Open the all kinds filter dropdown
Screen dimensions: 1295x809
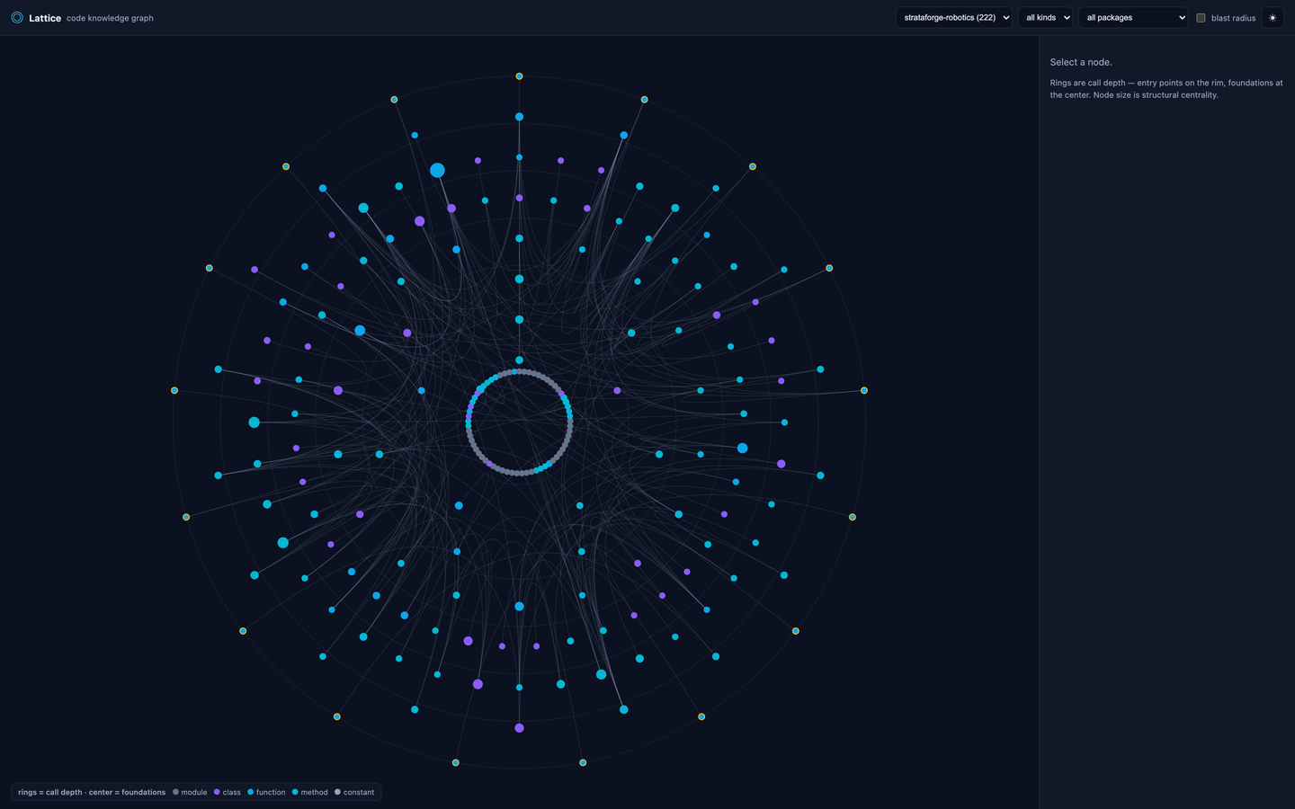1046,18
